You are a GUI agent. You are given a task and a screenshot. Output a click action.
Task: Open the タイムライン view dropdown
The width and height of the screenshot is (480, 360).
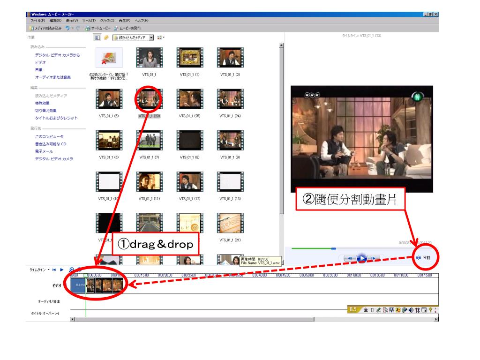point(39,270)
